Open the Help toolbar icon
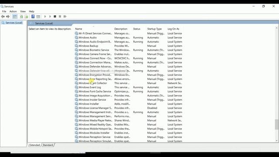 33,17
